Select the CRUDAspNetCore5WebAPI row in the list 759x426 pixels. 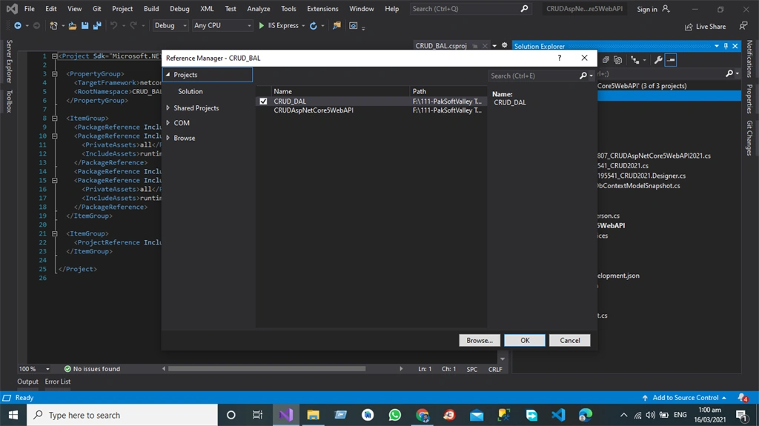pos(371,110)
